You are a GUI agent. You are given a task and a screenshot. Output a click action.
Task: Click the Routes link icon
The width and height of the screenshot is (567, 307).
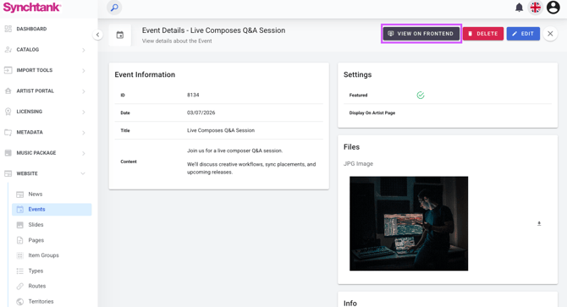point(20,286)
